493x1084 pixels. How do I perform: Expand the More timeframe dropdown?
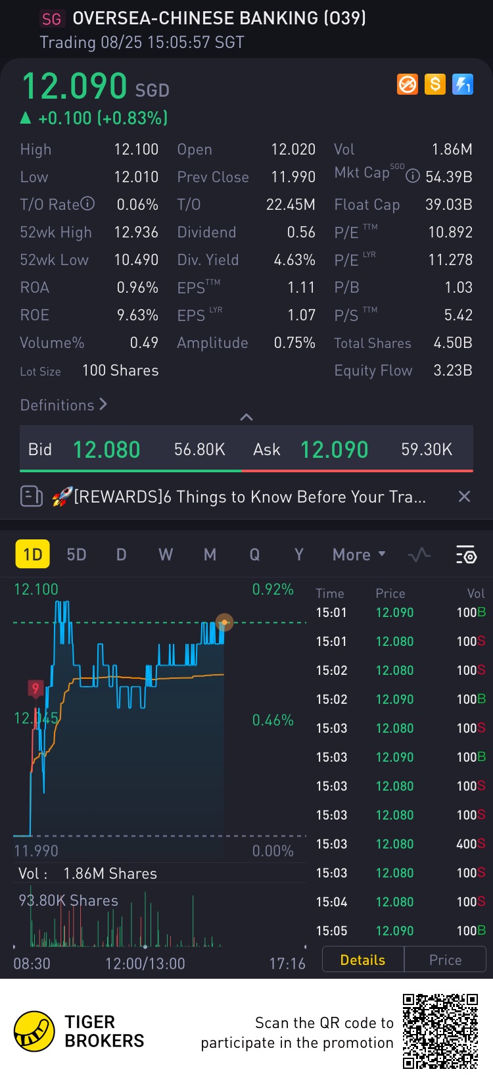(359, 554)
